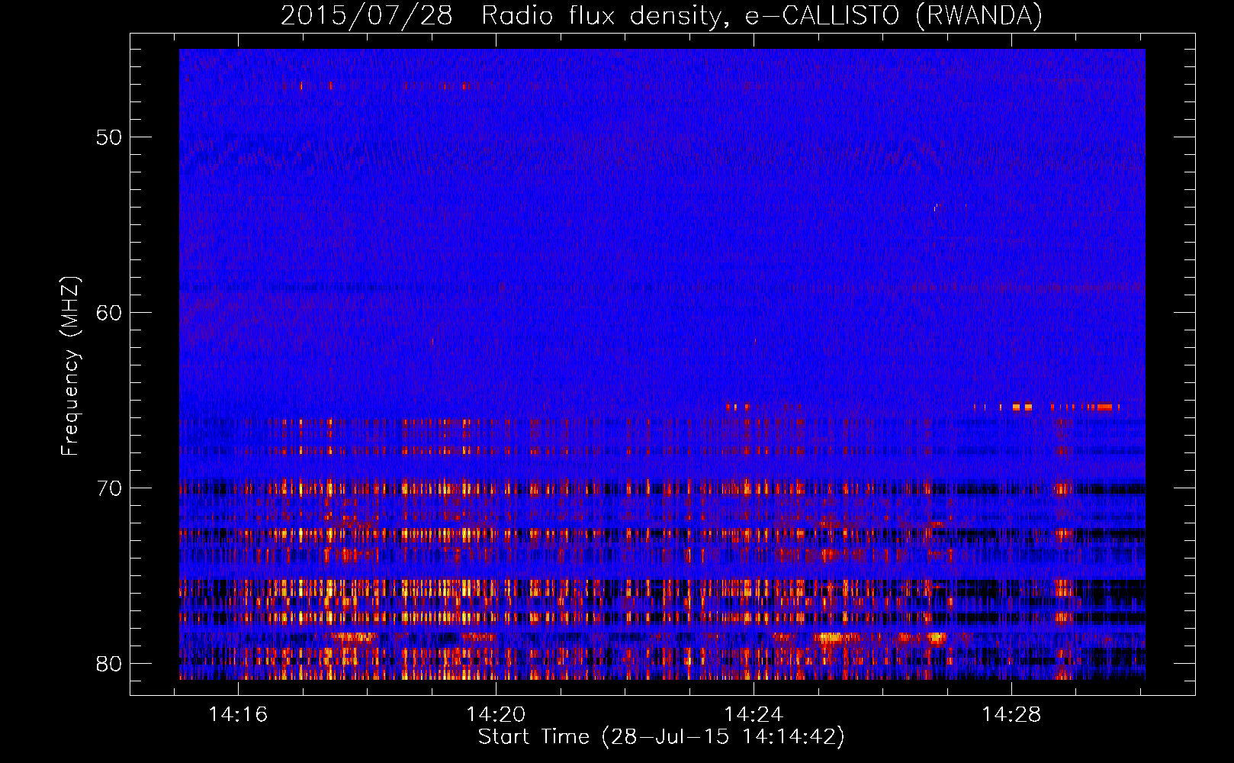Click the 14:16 time tick label

pos(238,715)
